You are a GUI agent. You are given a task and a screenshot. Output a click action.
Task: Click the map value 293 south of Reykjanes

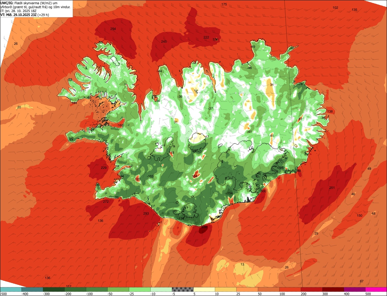tap(146, 213)
